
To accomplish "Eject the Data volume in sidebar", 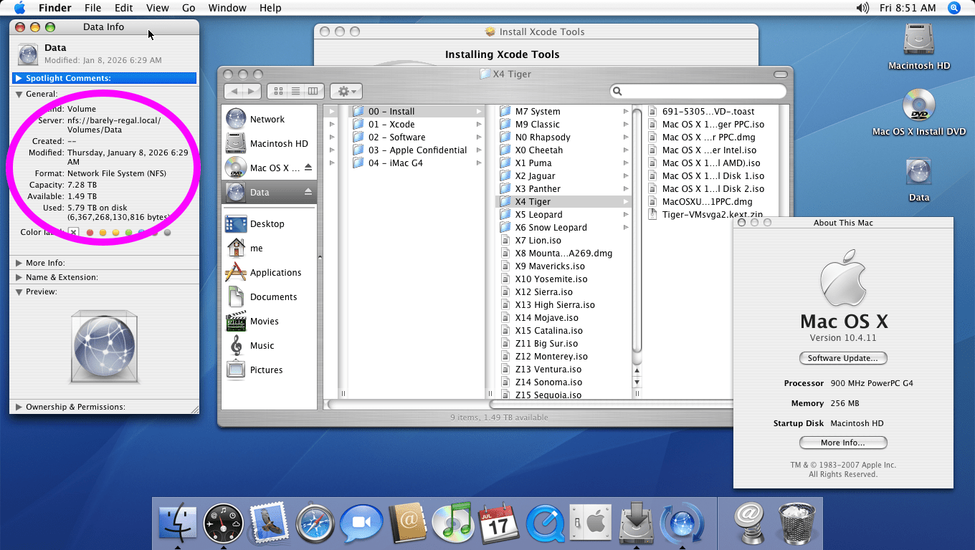I will pos(308,192).
